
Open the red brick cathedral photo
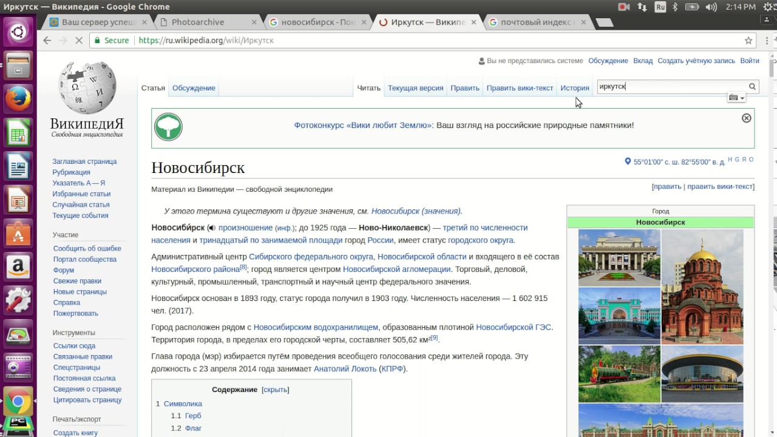point(702,286)
